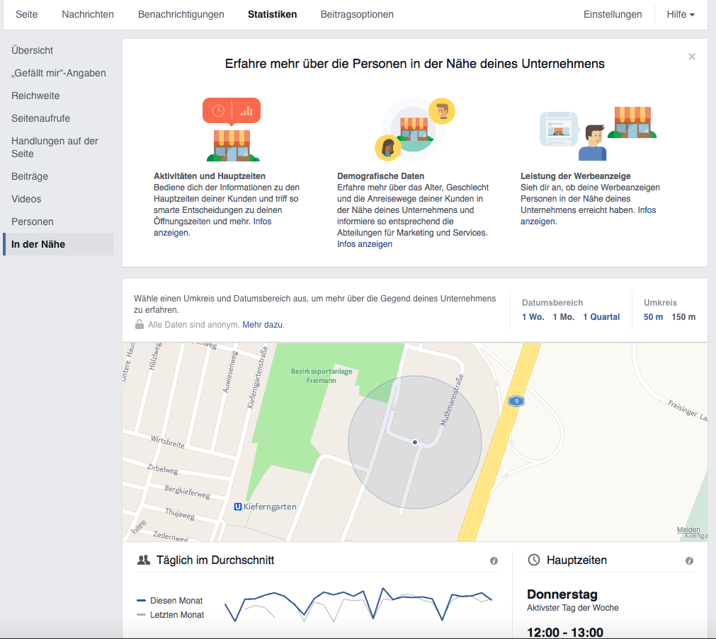Click info icon beside Hauptzeiten heading
This screenshot has height=639, width=716.
(x=689, y=560)
